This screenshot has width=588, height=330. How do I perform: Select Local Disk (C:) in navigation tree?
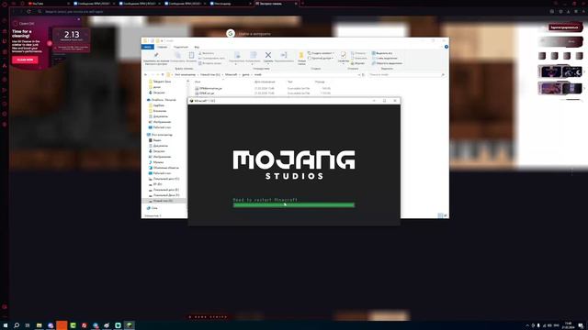pos(165,179)
